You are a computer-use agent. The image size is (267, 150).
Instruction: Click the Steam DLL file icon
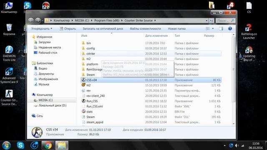83,117
